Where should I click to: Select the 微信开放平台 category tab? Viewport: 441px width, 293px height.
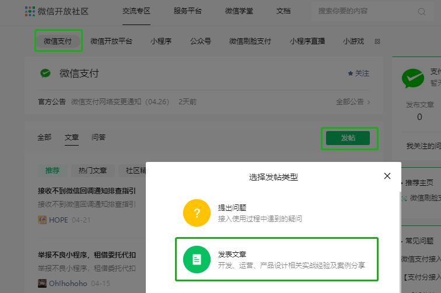[111, 41]
